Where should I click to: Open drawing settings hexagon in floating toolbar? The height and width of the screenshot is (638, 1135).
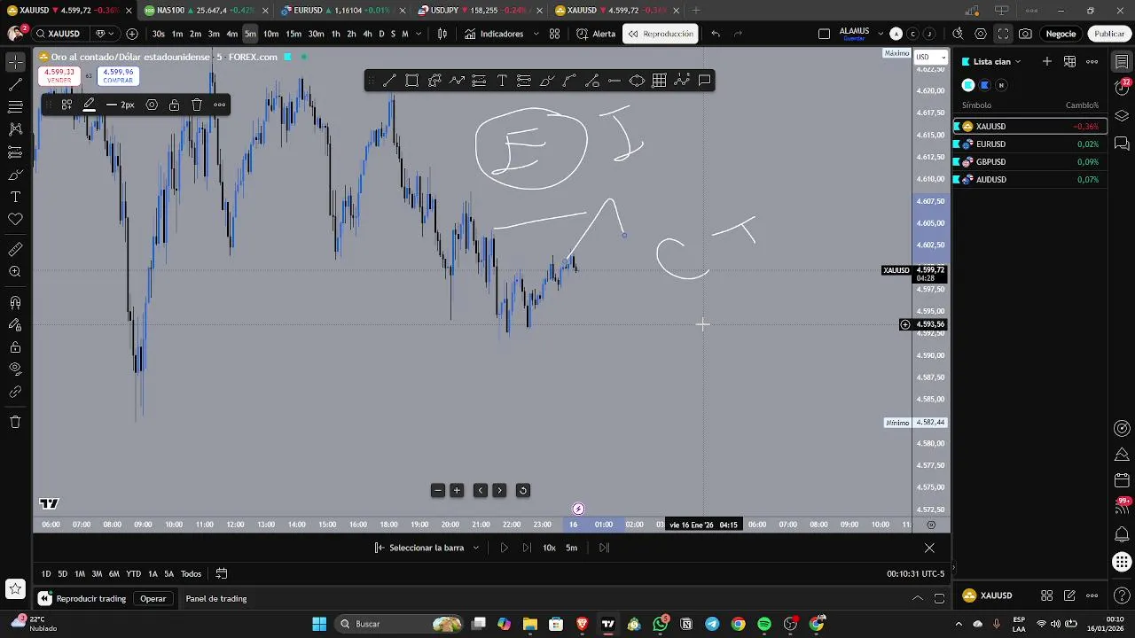(x=152, y=105)
